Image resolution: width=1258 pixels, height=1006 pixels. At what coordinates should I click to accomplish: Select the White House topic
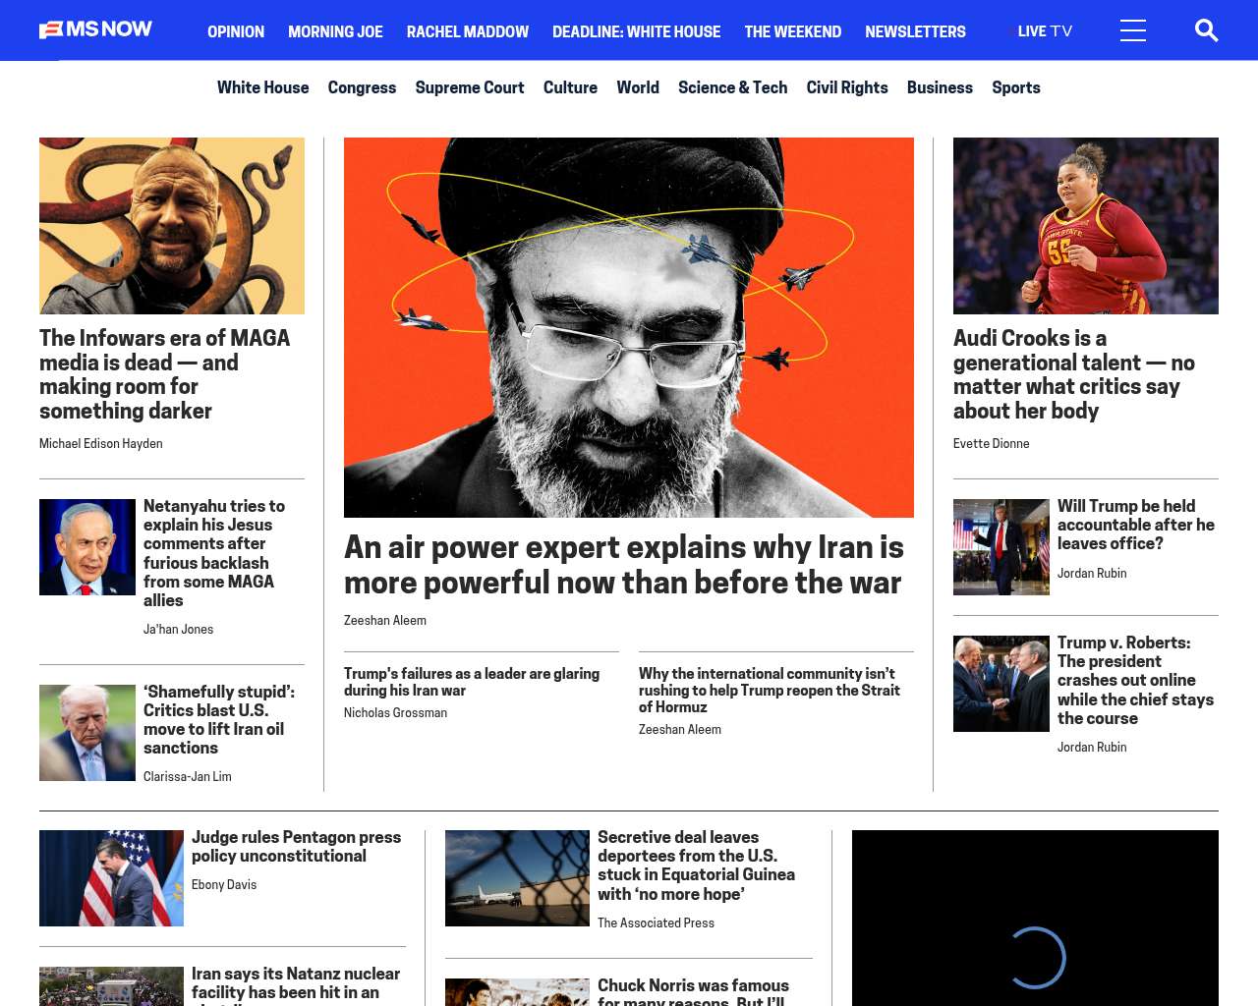(x=262, y=87)
